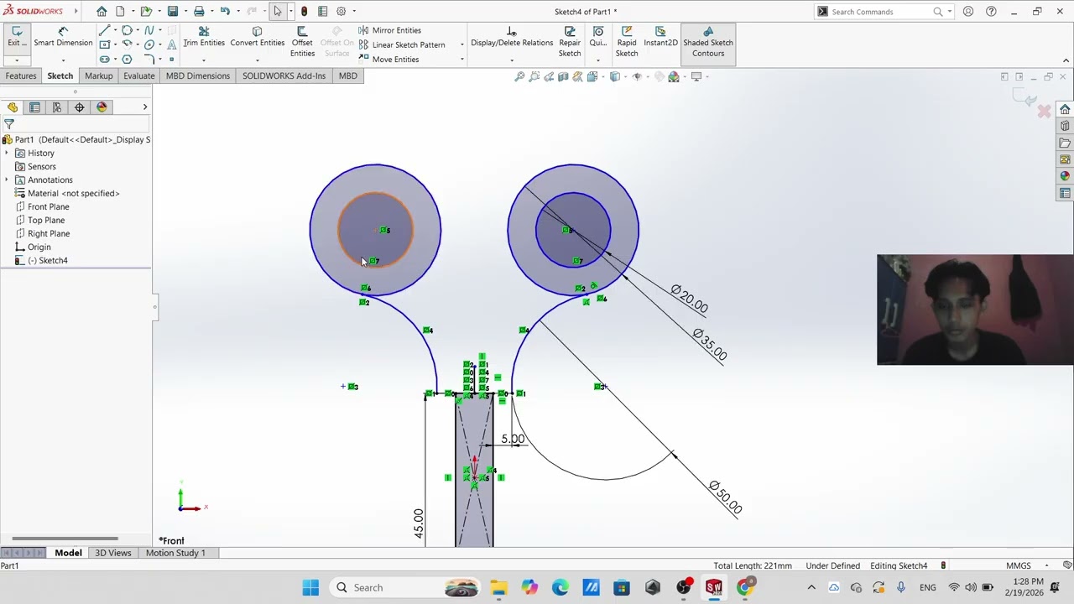Expand the History tree node
The width and height of the screenshot is (1074, 604).
tap(7, 153)
